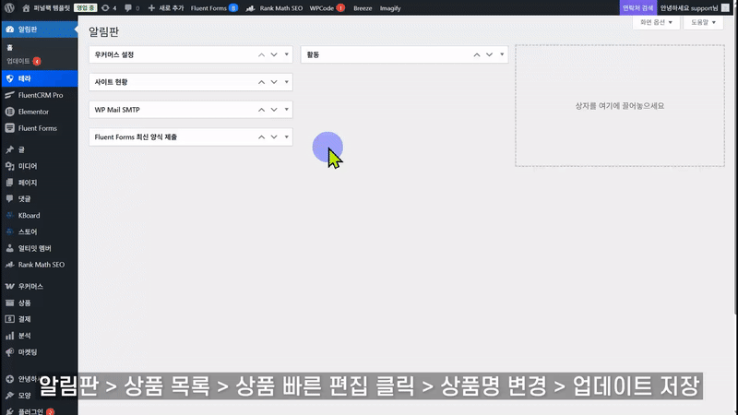Viewport: 738px width, 415px height.
Task: Click the page scrollbar on right edge
Action: click(735, 165)
